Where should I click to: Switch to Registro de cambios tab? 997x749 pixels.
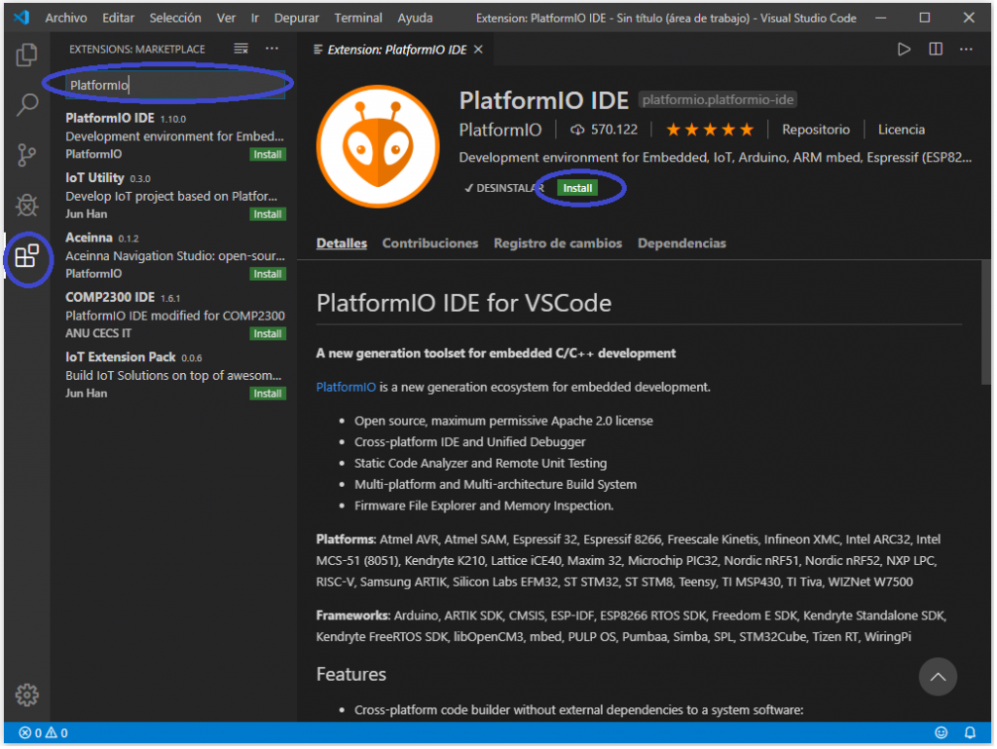(x=557, y=243)
